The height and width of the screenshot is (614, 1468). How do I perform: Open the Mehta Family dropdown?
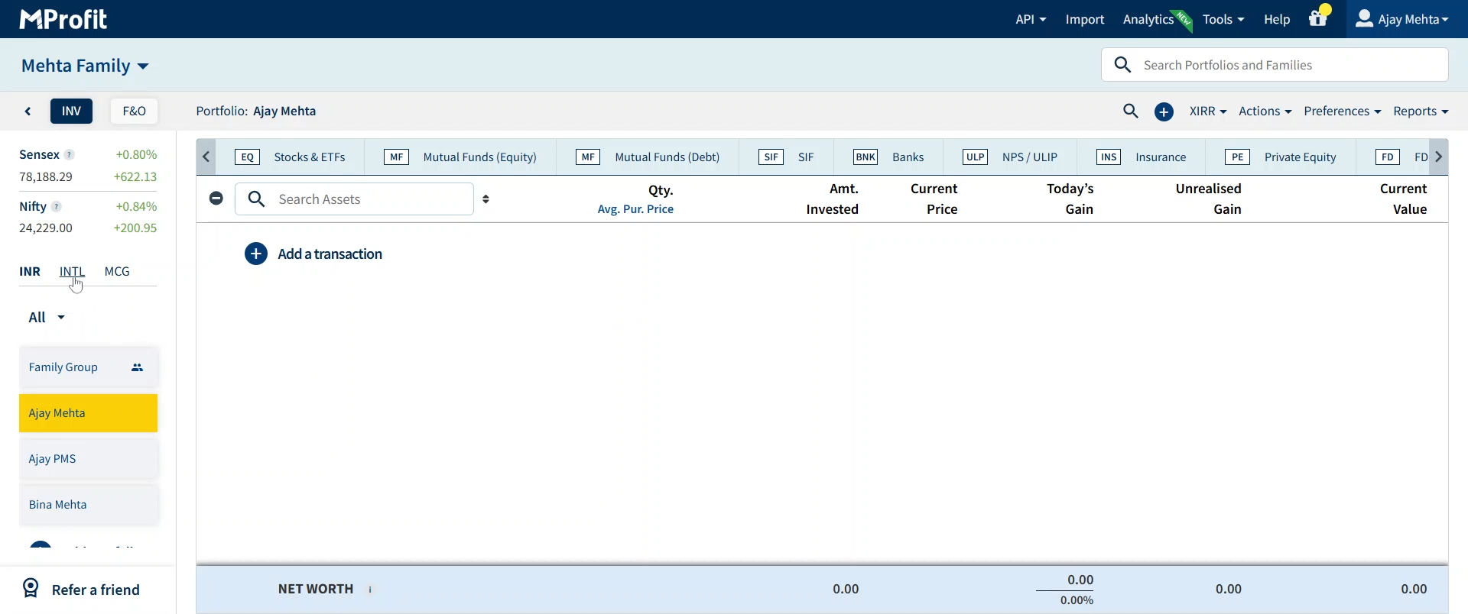[x=85, y=66]
